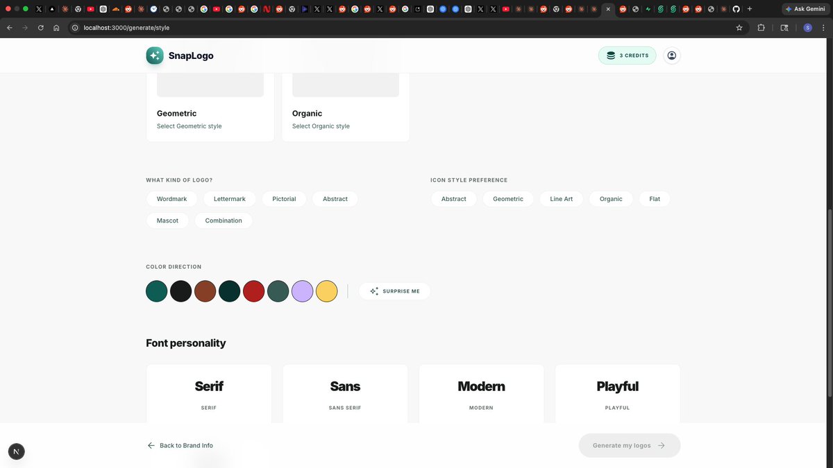This screenshot has height=468, width=833.
Task: Choose the Sans Serif font personality card
Action: click(x=345, y=393)
